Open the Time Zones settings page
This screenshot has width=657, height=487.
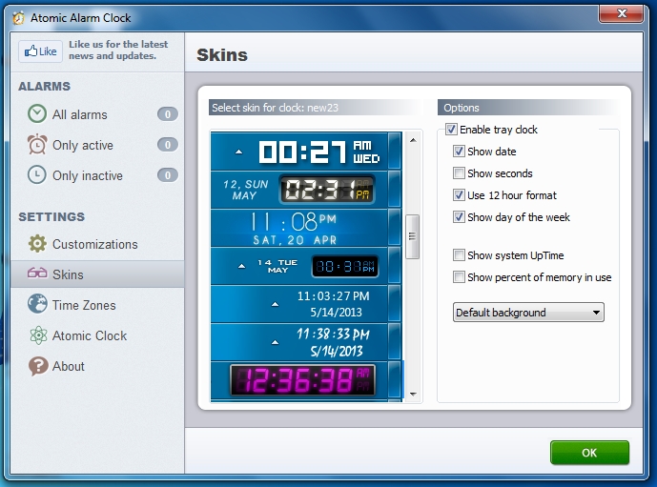point(97,305)
